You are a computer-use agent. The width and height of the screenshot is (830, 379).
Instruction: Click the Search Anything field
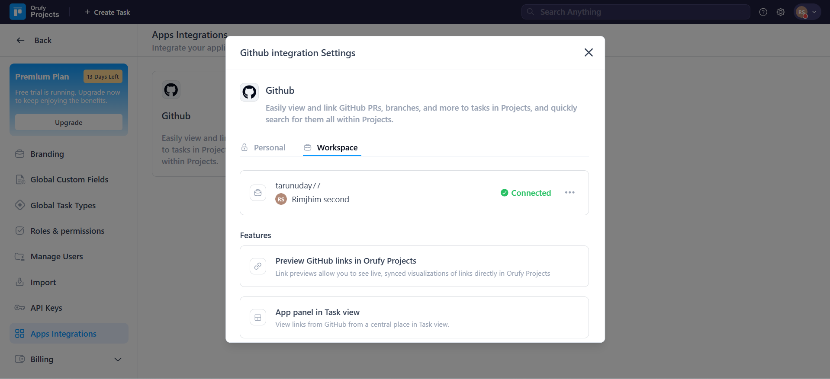635,12
